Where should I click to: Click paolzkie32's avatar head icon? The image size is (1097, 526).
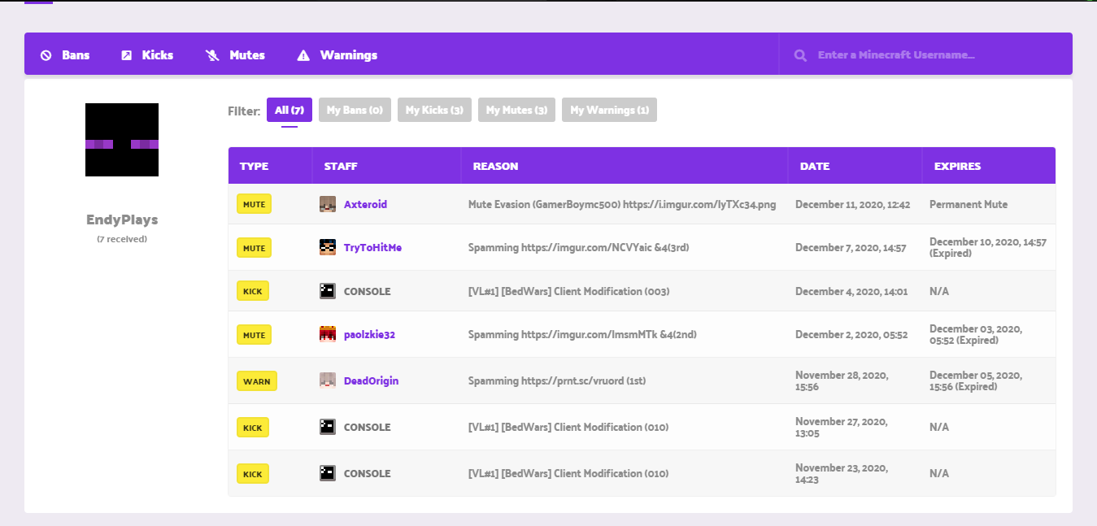click(328, 334)
